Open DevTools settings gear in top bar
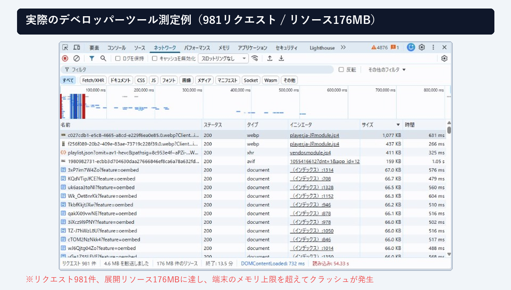This screenshot has width=511, height=290. pyautogui.click(x=422, y=47)
